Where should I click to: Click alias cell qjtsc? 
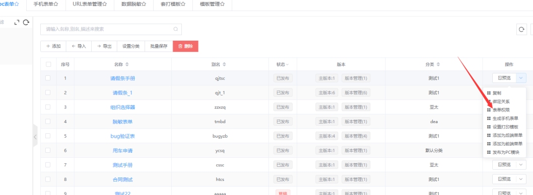tap(220, 78)
